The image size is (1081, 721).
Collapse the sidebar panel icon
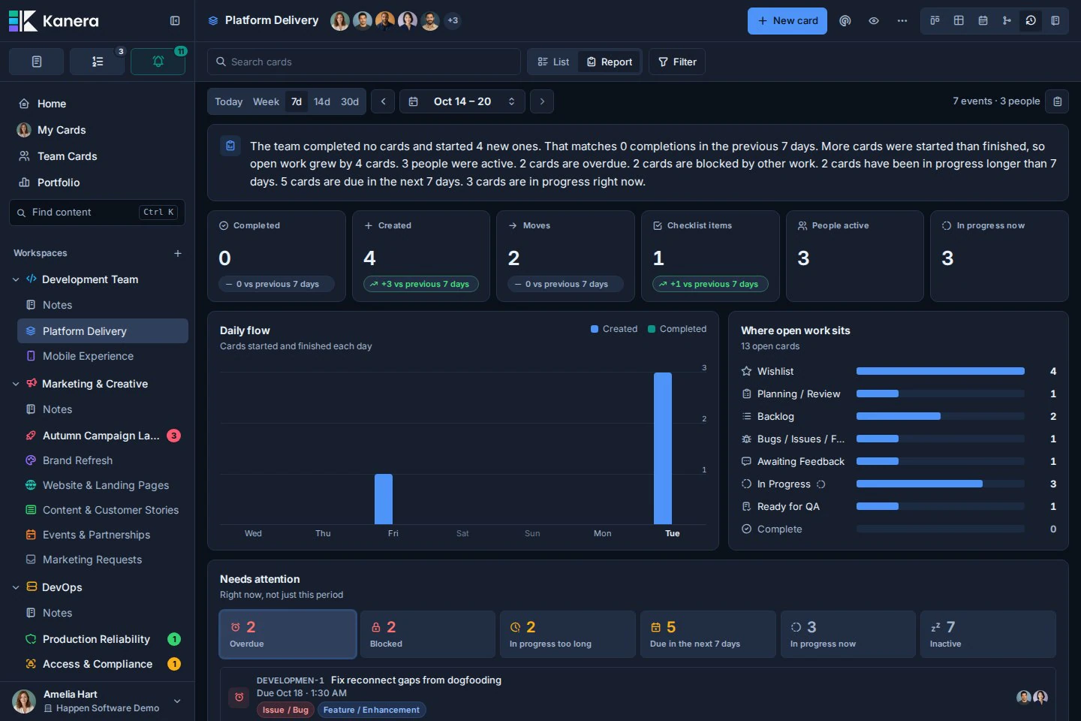point(175,21)
